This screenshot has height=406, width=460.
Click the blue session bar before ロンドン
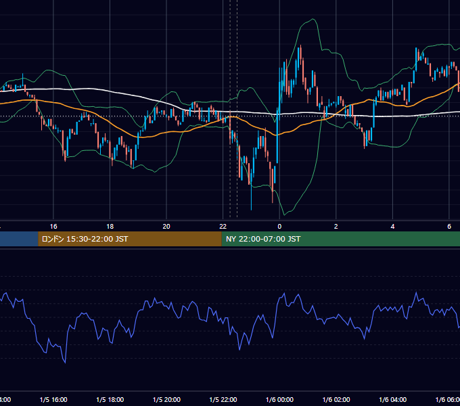pos(19,239)
